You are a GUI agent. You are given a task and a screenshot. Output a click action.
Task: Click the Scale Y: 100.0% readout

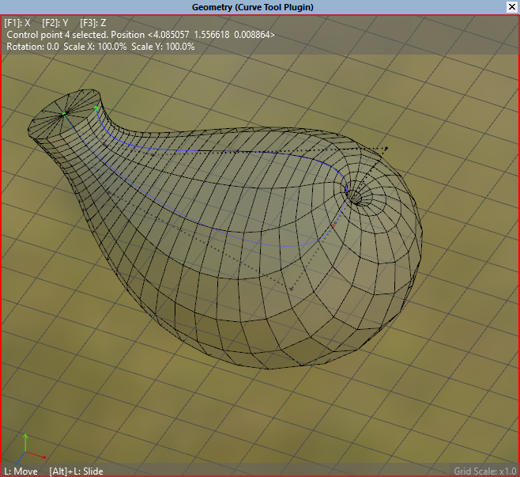(x=163, y=47)
